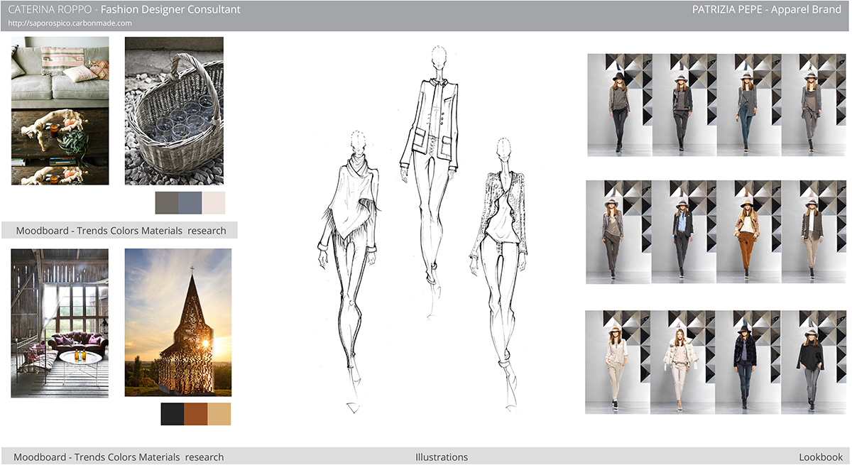Open the lookbook photo with the white fur jacket

(683, 362)
